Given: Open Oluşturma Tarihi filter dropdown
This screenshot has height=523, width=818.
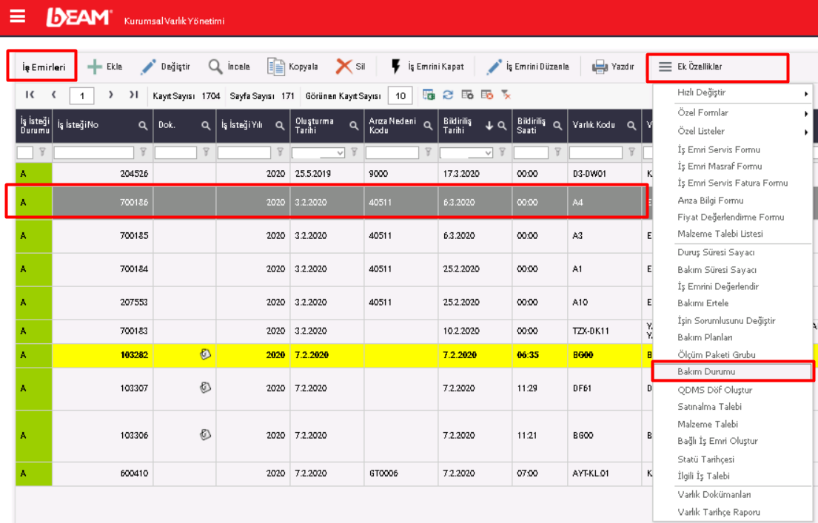Looking at the screenshot, I should [340, 153].
